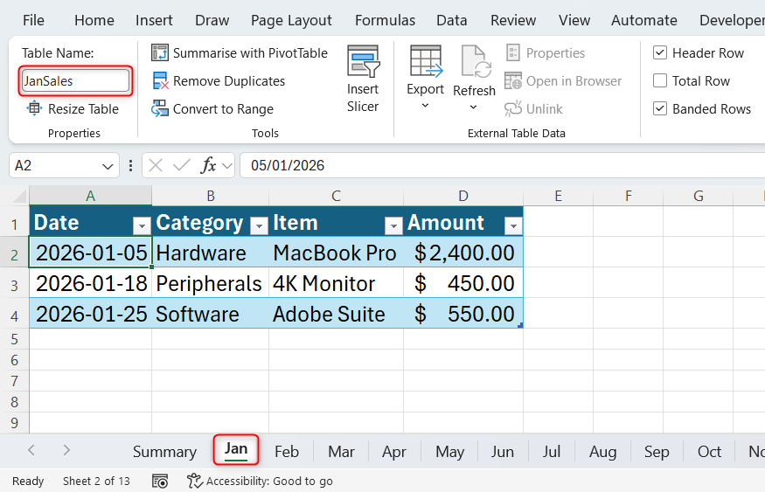The height and width of the screenshot is (492, 765).
Task: Enable the Total Row checkbox
Action: coord(659,80)
